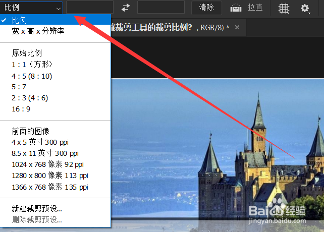Image resolution: width=324 pixels, height=232 pixels.
Task: Swap crop width and height values
Action: point(126,8)
